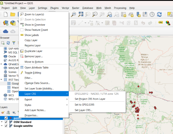
Task: Click the browser panel Refresh icon
Action: point(8,43)
